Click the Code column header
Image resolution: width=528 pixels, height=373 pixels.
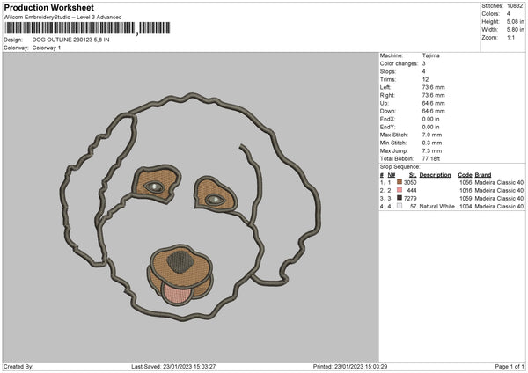pos(466,174)
